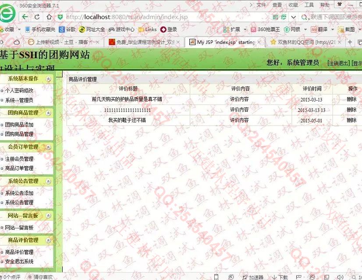Open 游戏中心 bookmark

[121, 29]
